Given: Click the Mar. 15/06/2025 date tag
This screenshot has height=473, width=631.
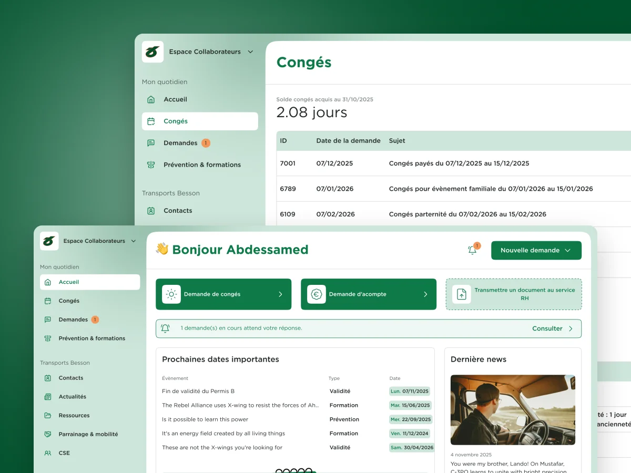Looking at the screenshot, I should tap(411, 405).
